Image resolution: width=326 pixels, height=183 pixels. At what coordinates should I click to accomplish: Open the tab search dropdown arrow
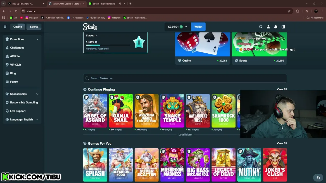[x=3, y=4]
